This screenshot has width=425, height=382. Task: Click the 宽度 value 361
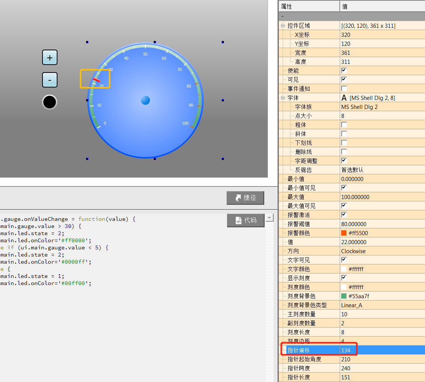[x=382, y=53]
